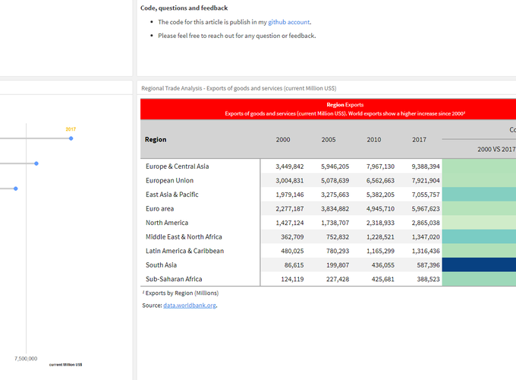Viewport: 516px width, 380px height.
Task: Click the Region column header
Action: 156,140
